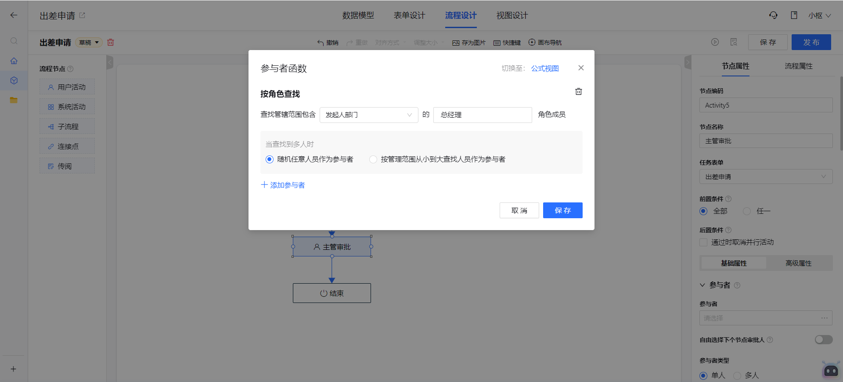
Task: Open 画布导航 canvas navigation
Action: (545, 43)
